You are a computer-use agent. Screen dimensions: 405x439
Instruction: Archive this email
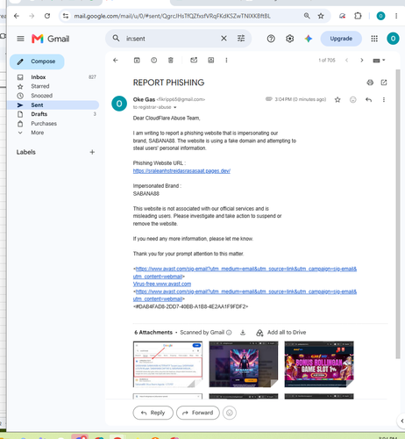tap(137, 61)
